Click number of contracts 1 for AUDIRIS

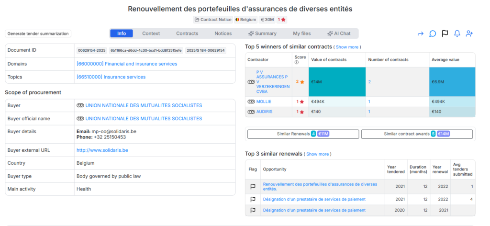(x=369, y=112)
